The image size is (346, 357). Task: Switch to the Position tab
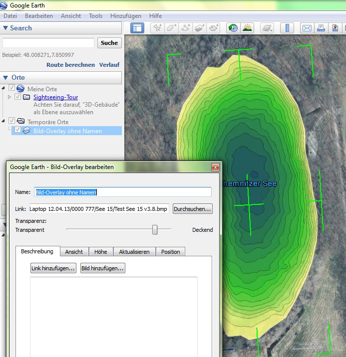coord(170,252)
